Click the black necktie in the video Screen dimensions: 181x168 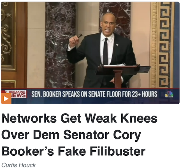(x=106, y=52)
